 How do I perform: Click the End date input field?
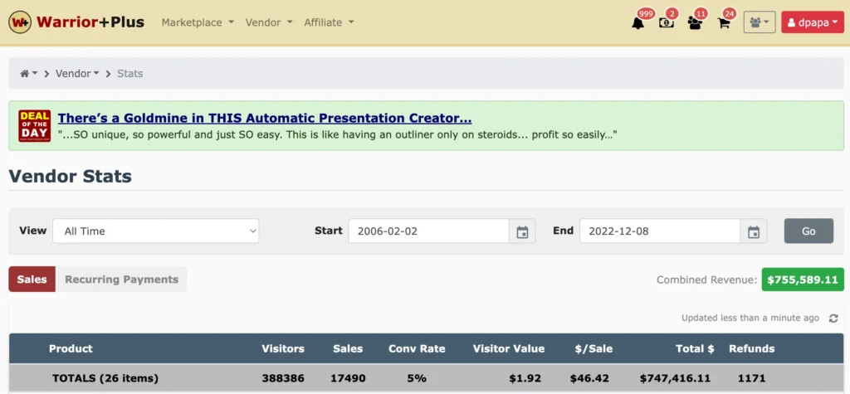click(660, 231)
